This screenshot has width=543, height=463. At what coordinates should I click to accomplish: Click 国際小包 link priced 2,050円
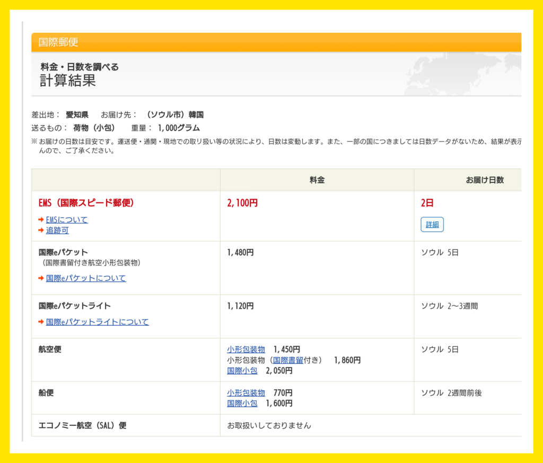click(x=242, y=371)
